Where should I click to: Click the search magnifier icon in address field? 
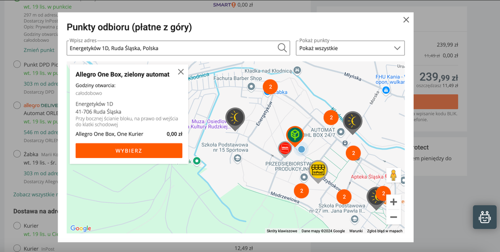pyautogui.click(x=282, y=48)
